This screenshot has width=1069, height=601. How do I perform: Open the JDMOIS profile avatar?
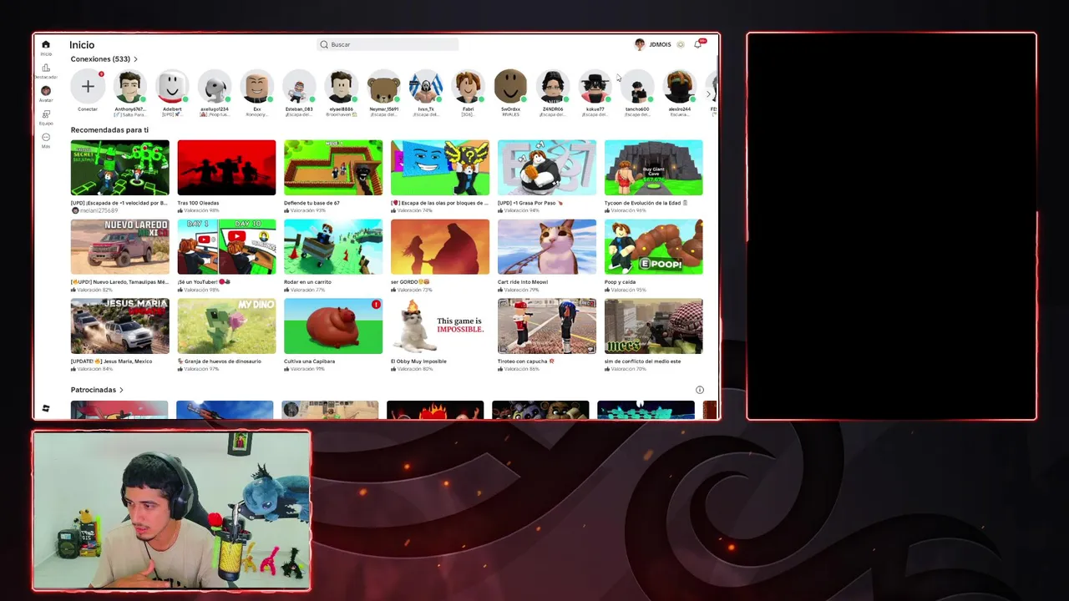(640, 44)
